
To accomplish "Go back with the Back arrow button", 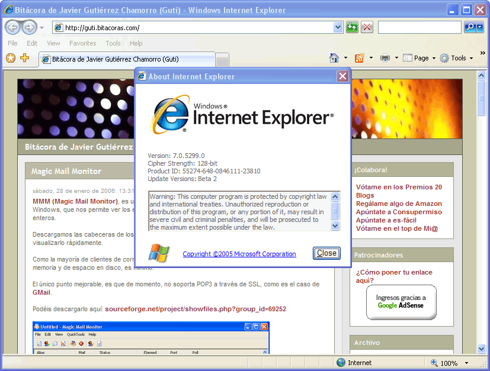I will click(12, 27).
